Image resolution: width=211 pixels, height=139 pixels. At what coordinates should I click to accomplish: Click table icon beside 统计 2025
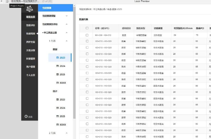[57, 116]
